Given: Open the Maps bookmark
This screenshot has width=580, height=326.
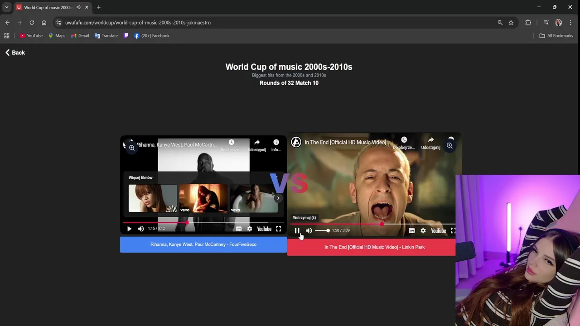Looking at the screenshot, I should click(57, 36).
